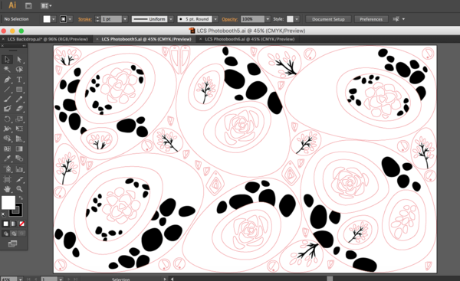Select the Mesh tool

(x=7, y=149)
